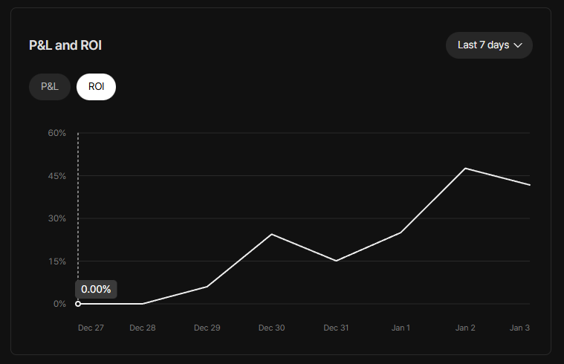Viewport: 564px width, 364px height.
Task: Open the Last 7 days dropdown
Action: [489, 45]
